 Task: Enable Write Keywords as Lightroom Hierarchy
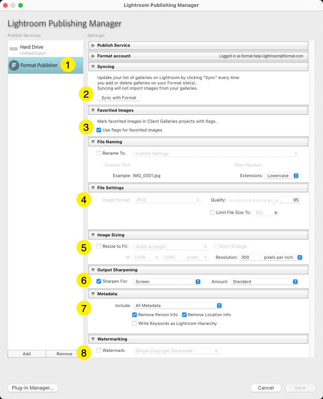(x=135, y=323)
